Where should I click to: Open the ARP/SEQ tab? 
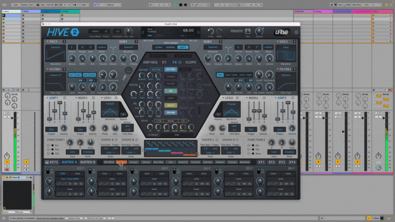(x=150, y=62)
